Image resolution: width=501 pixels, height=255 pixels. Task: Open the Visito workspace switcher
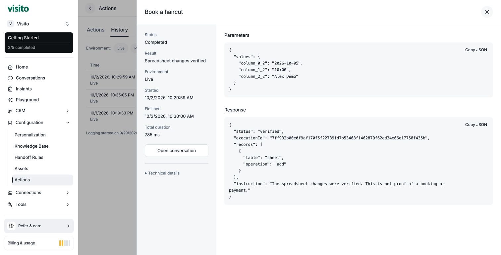tap(39, 24)
